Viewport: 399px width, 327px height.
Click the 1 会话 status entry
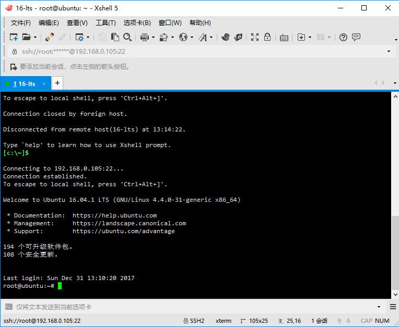(x=319, y=321)
